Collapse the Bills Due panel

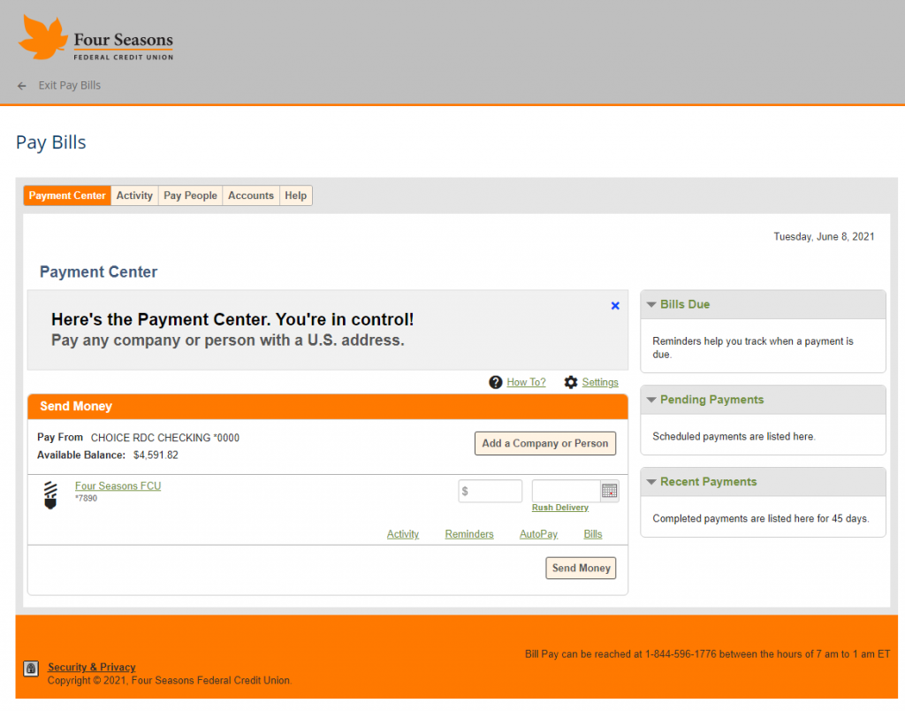651,304
